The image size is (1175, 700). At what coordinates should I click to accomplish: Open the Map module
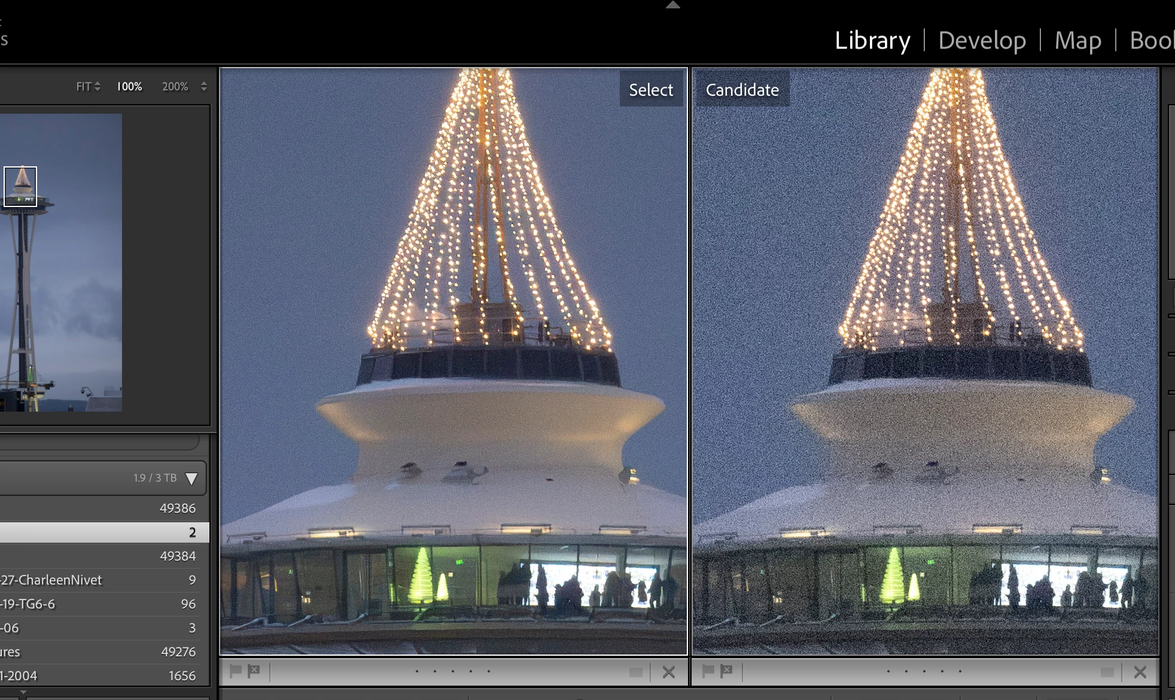click(1077, 41)
